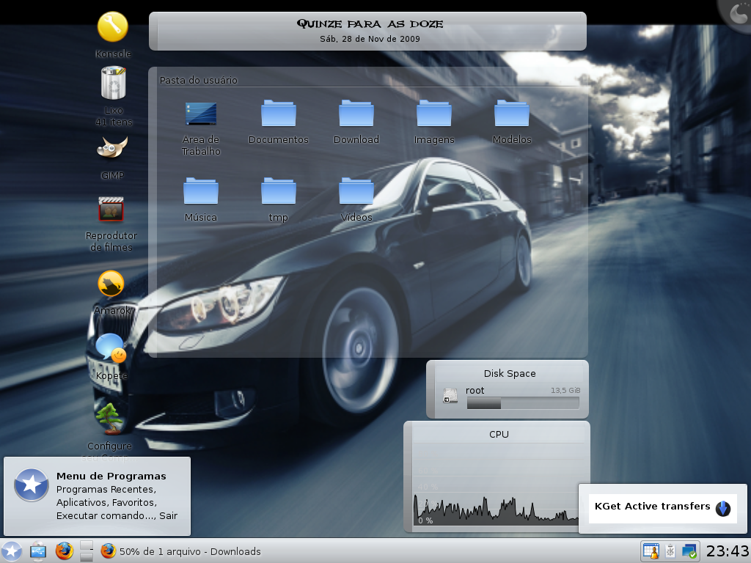Open the Kickoff star menu button
Viewport: 751px width, 563px height.
11,551
